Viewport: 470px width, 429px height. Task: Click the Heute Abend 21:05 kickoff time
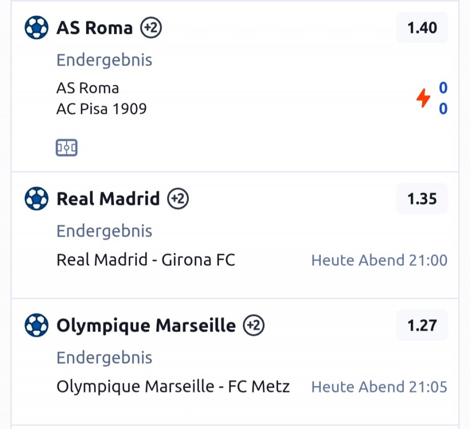click(379, 387)
